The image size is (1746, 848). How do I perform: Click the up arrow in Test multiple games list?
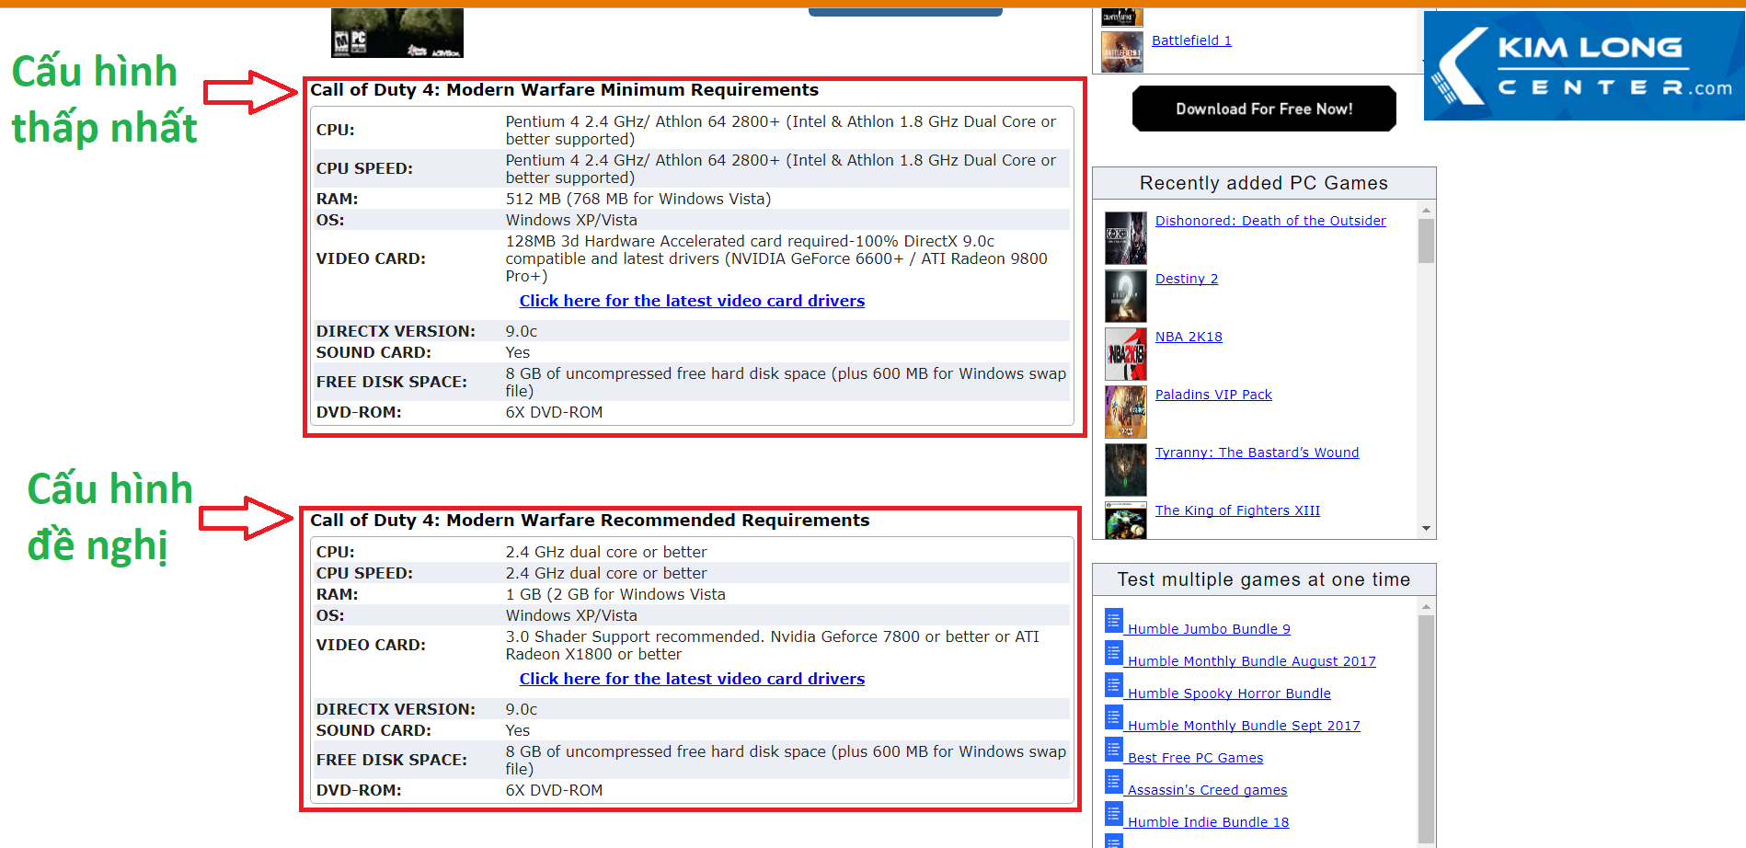tap(1426, 605)
